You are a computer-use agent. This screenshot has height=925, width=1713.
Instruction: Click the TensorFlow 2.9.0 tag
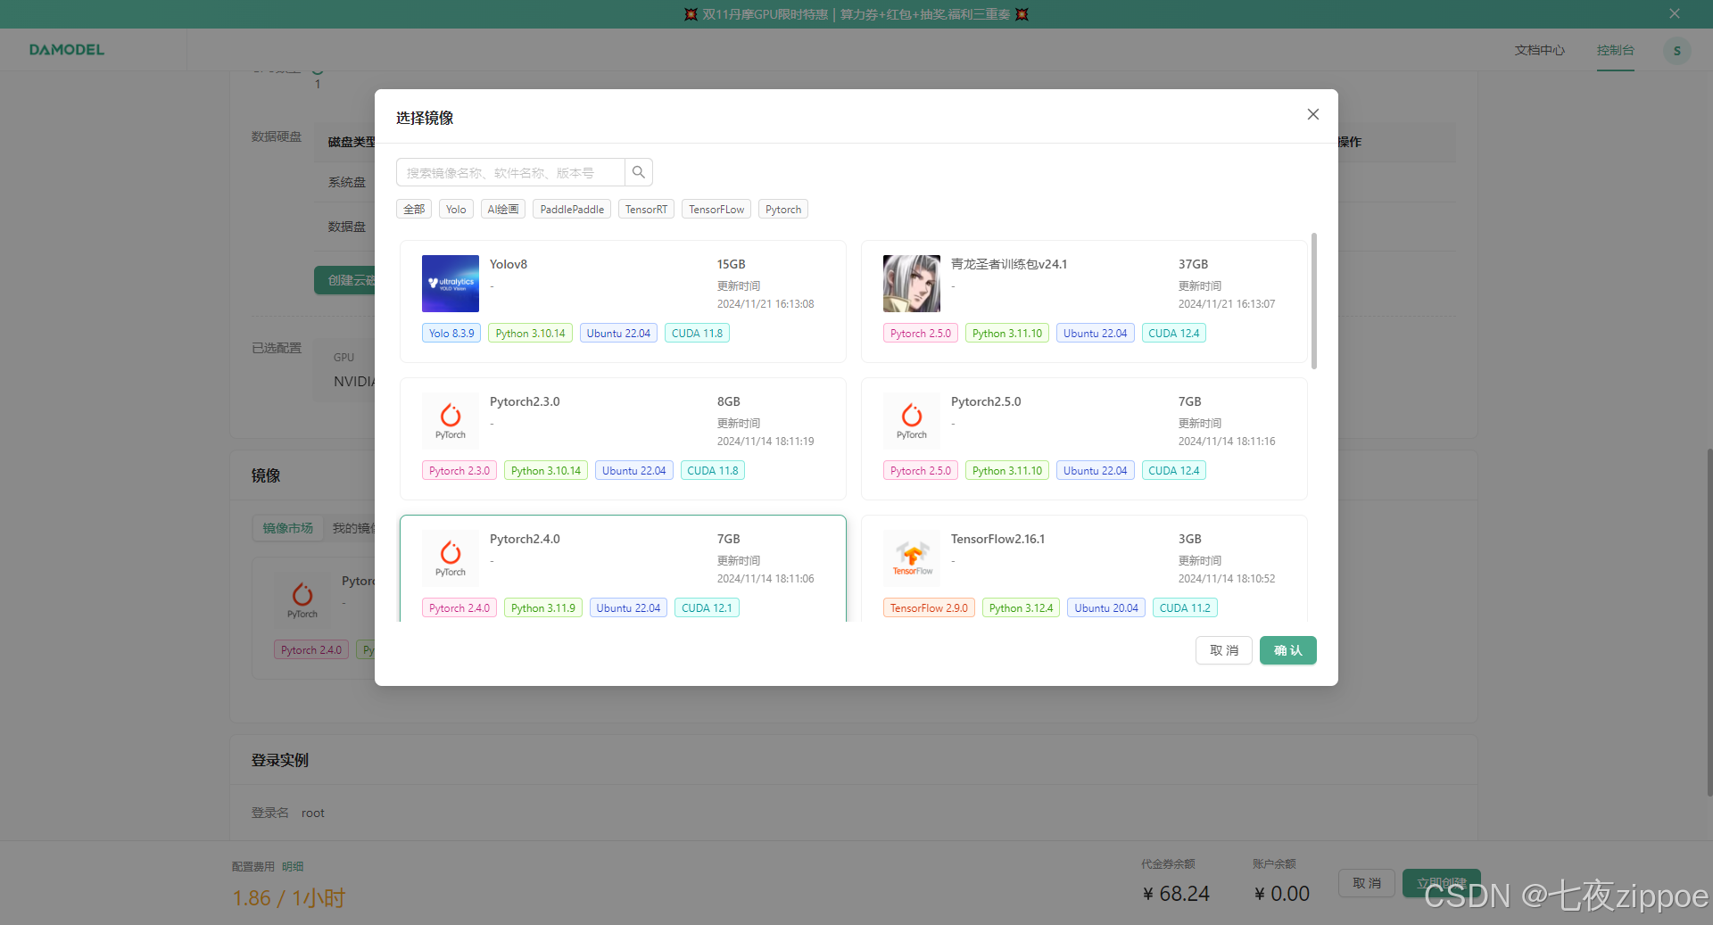click(929, 607)
